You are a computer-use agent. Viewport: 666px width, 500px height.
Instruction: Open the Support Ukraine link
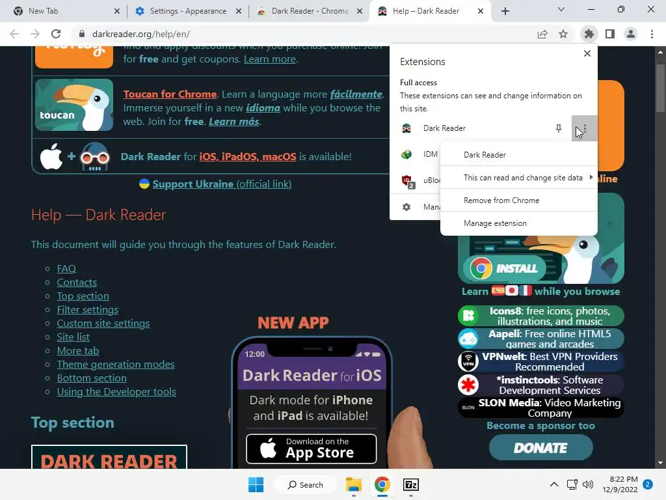(222, 184)
